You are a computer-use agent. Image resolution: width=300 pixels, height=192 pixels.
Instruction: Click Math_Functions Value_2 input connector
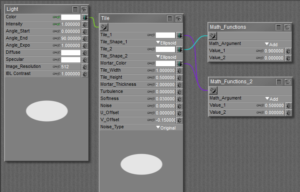288,58
